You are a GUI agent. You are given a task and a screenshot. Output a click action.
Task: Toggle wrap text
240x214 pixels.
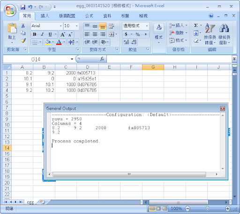111,26
